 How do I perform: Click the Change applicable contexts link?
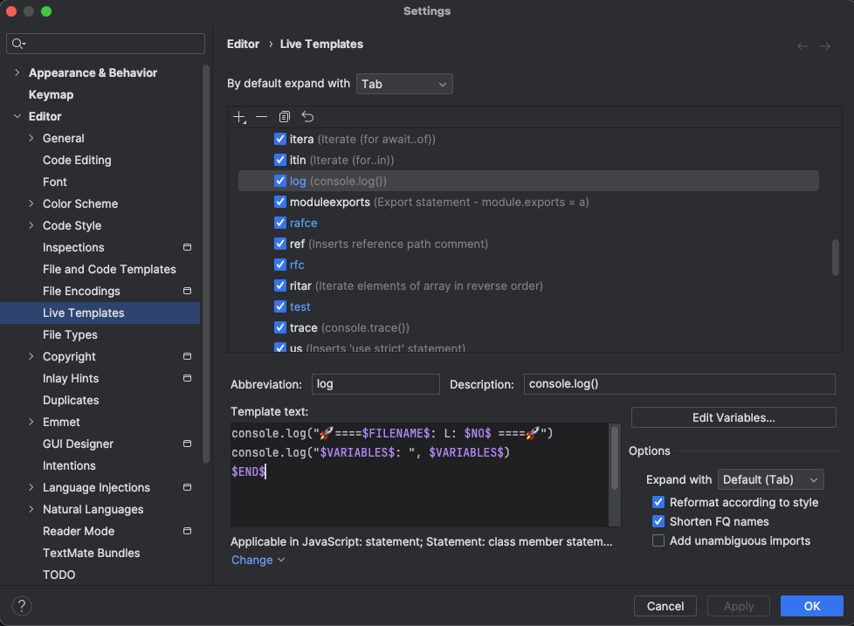[258, 560]
